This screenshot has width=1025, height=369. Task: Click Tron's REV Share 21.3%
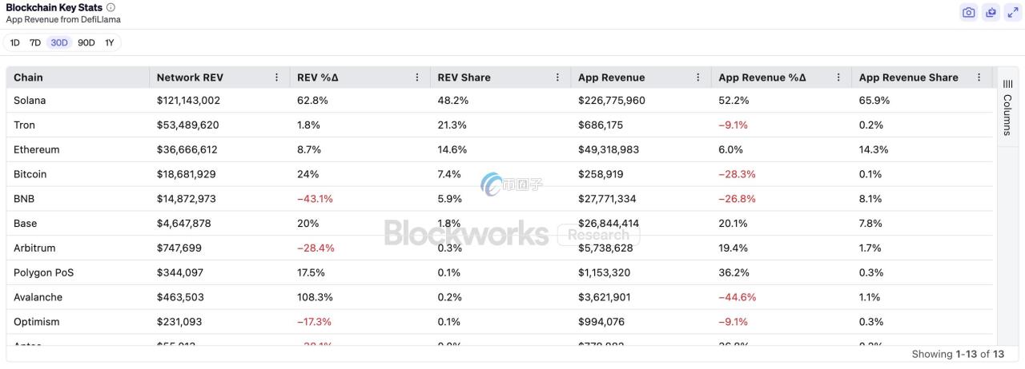[x=452, y=125]
